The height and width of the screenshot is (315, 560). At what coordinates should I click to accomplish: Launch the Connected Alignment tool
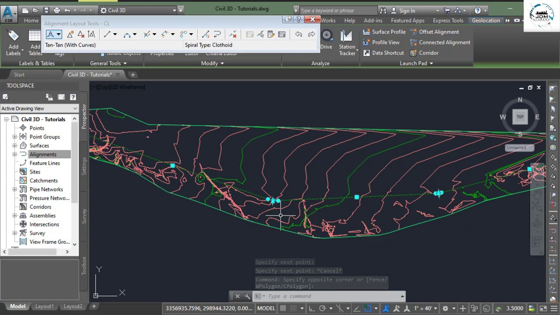pos(440,42)
